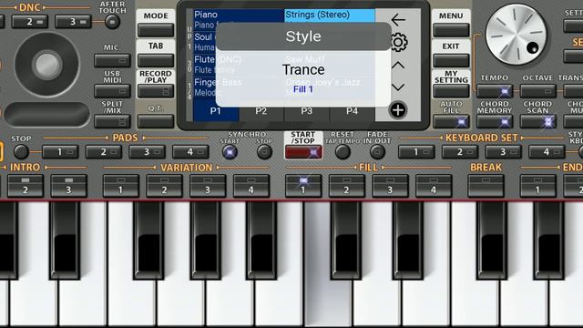Image resolution: width=583 pixels, height=328 pixels.
Task: Switch to page tab P4
Action: (x=353, y=111)
